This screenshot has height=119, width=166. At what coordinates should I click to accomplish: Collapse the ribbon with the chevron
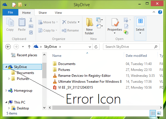154,12
